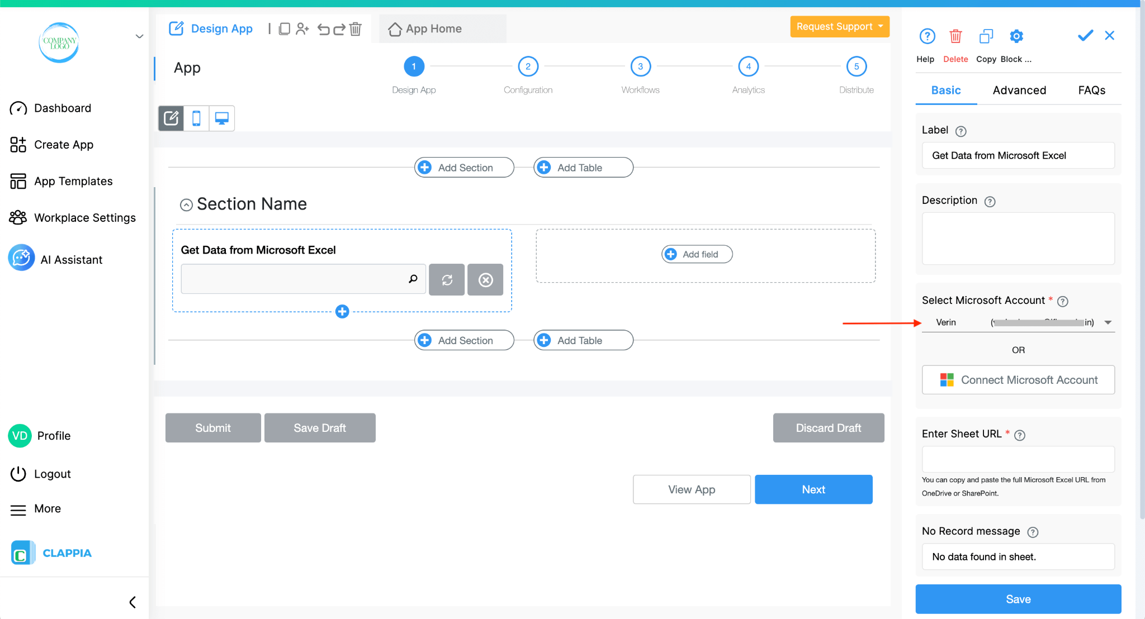This screenshot has width=1145, height=619.
Task: Click the blue Next button
Action: [x=813, y=489]
